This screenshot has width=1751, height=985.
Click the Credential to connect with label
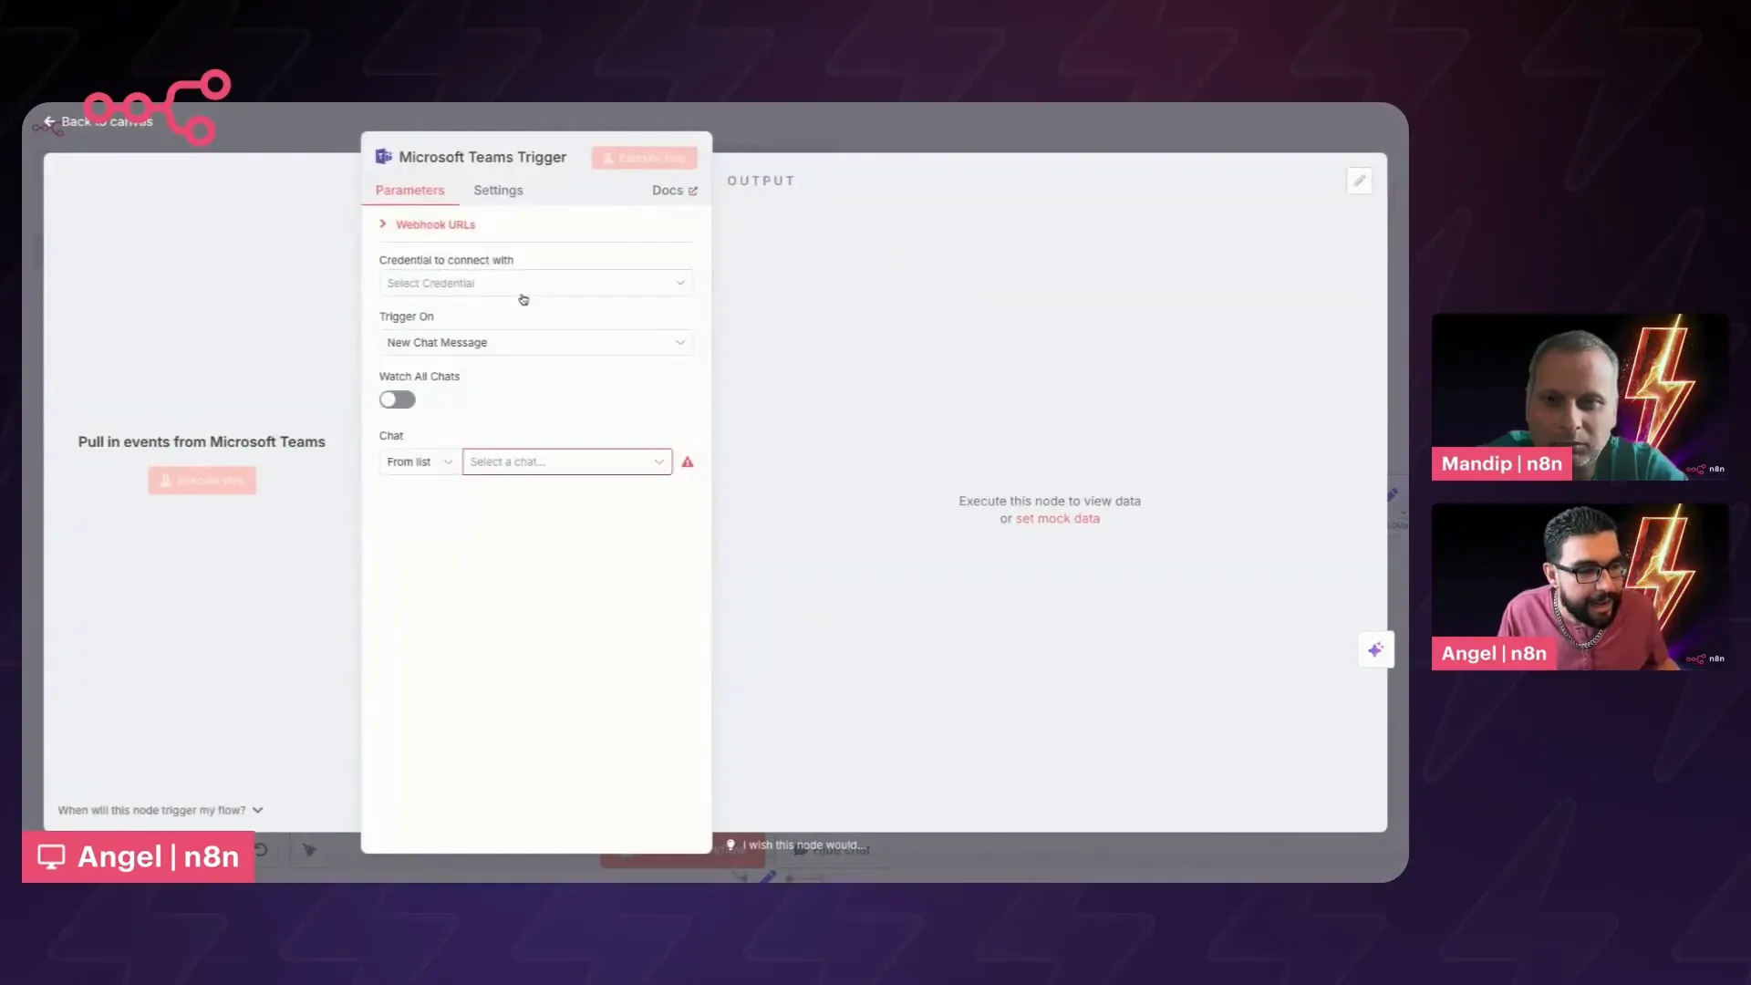(446, 260)
